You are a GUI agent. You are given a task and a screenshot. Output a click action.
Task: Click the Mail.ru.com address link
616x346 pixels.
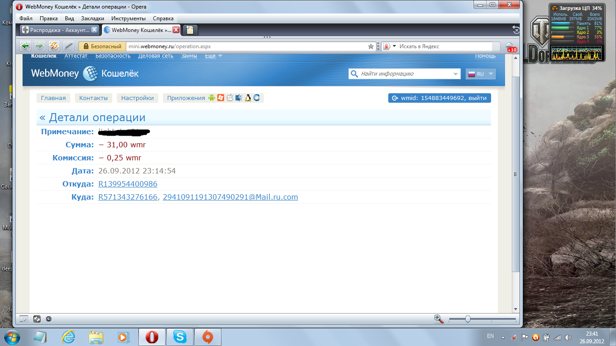coord(230,197)
